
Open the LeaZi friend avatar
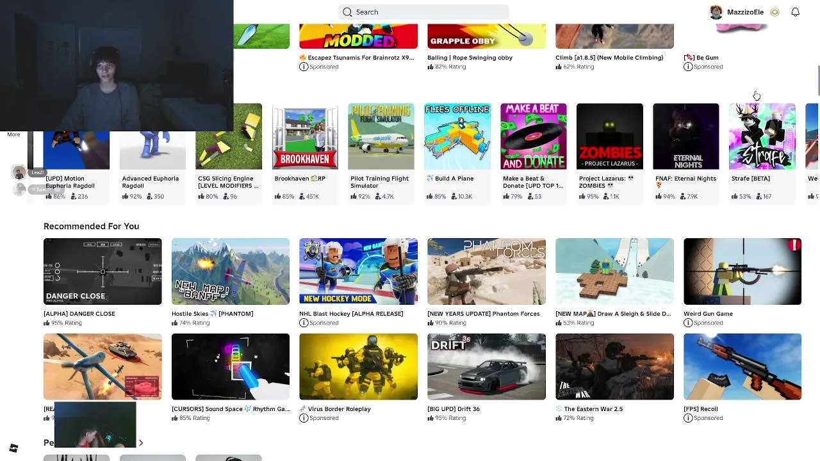[19, 173]
